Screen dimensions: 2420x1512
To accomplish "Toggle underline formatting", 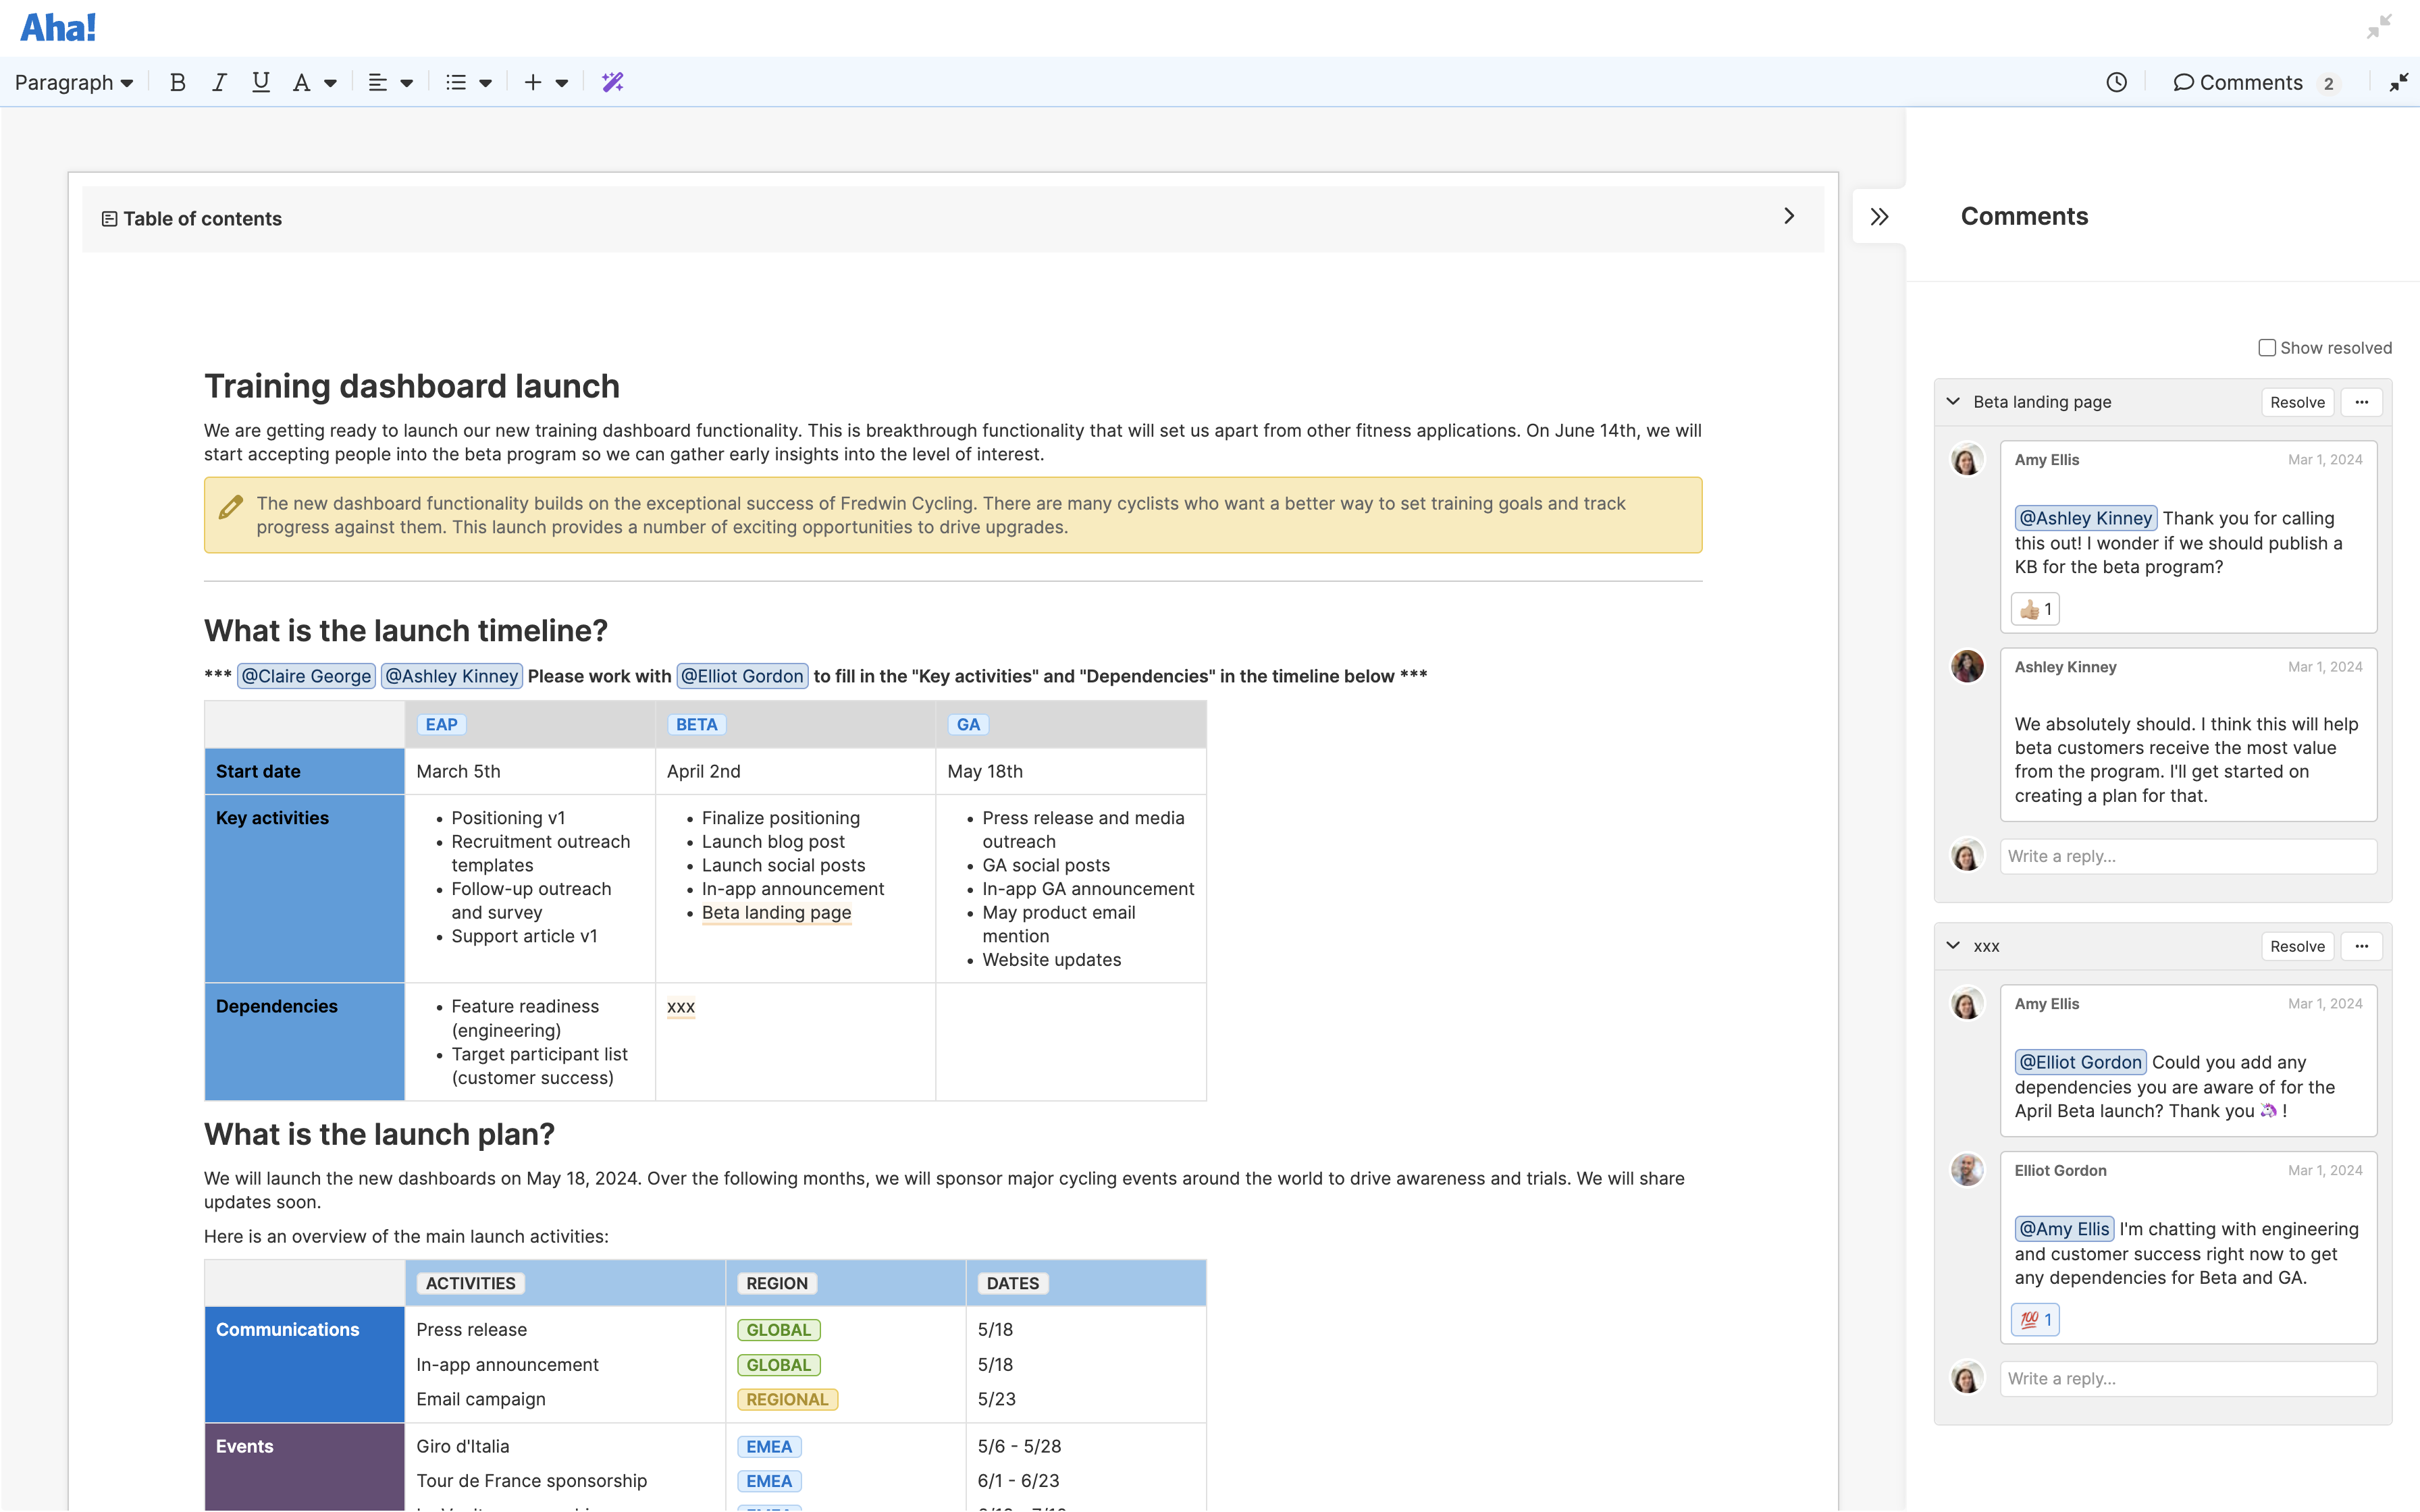I will click(x=260, y=82).
